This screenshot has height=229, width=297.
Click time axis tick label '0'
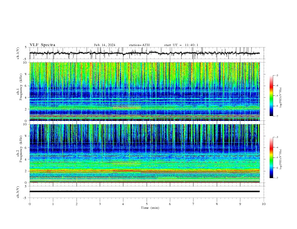(30, 204)
